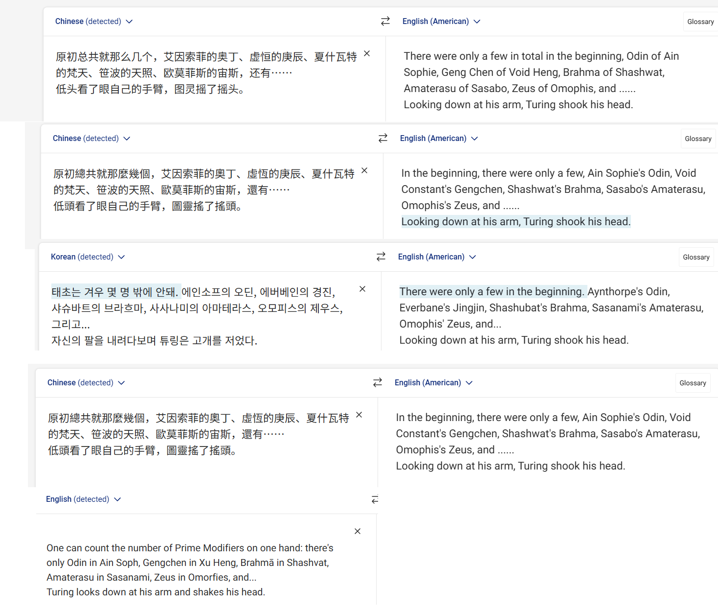This screenshot has width=718, height=611.
Task: Click the line starting 'only Odin in Ain Soph, Gengchen in Xu Heng'
Action: tap(188, 563)
